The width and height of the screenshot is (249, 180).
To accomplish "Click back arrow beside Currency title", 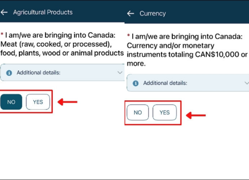I will click(131, 14).
